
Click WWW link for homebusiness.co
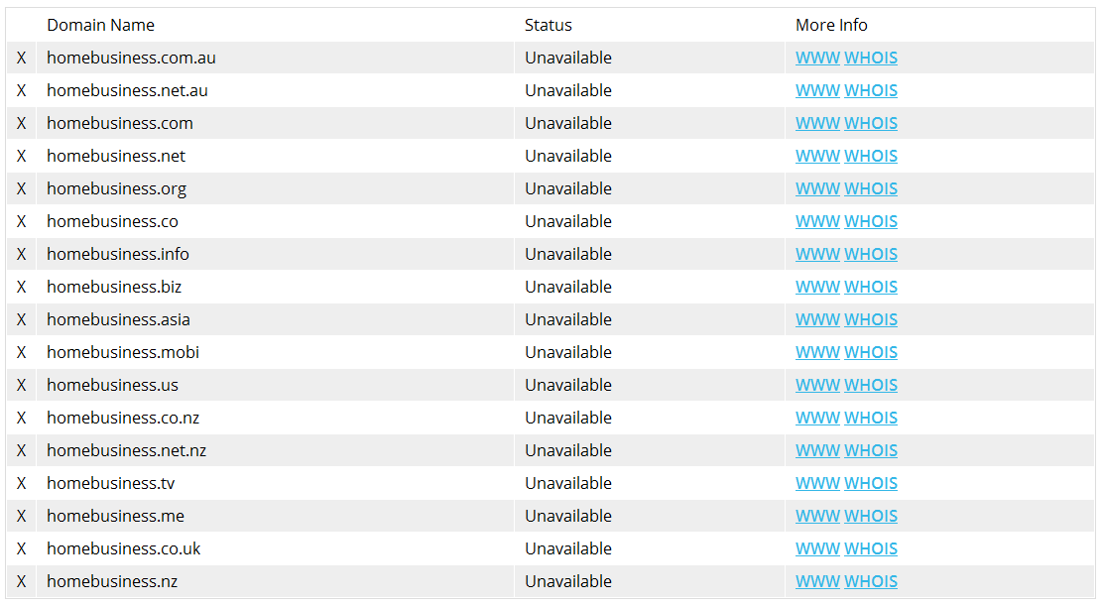pos(817,221)
